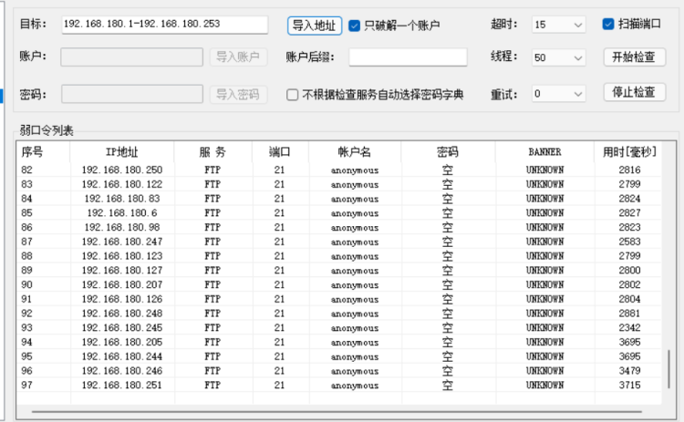The height and width of the screenshot is (422, 684).
Task: Stop scan with 停止检查 button
Action: (634, 92)
